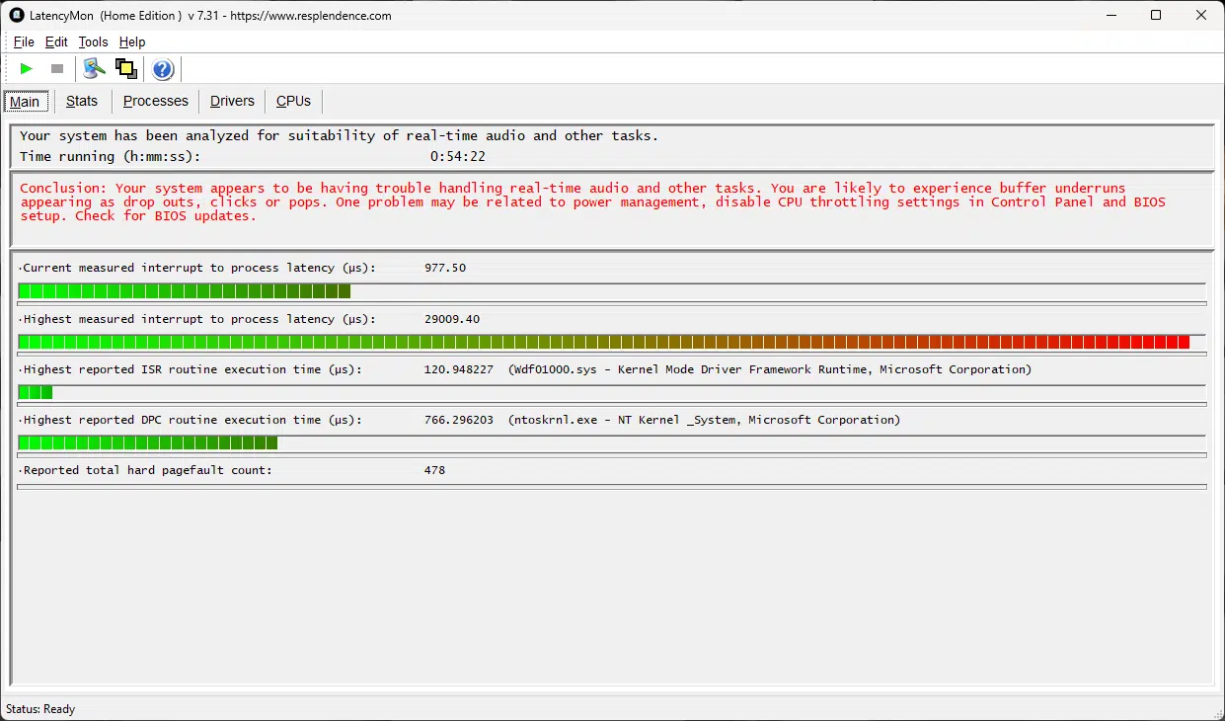This screenshot has height=721, width=1225.
Task: Start monitoring with the green play icon
Action: 27,69
